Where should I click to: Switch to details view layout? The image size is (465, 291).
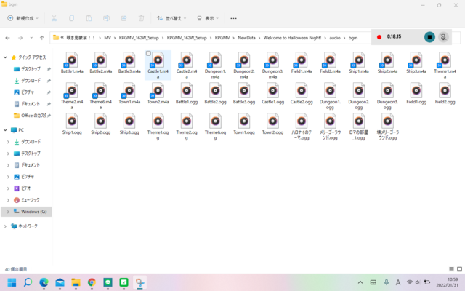tap(451, 269)
